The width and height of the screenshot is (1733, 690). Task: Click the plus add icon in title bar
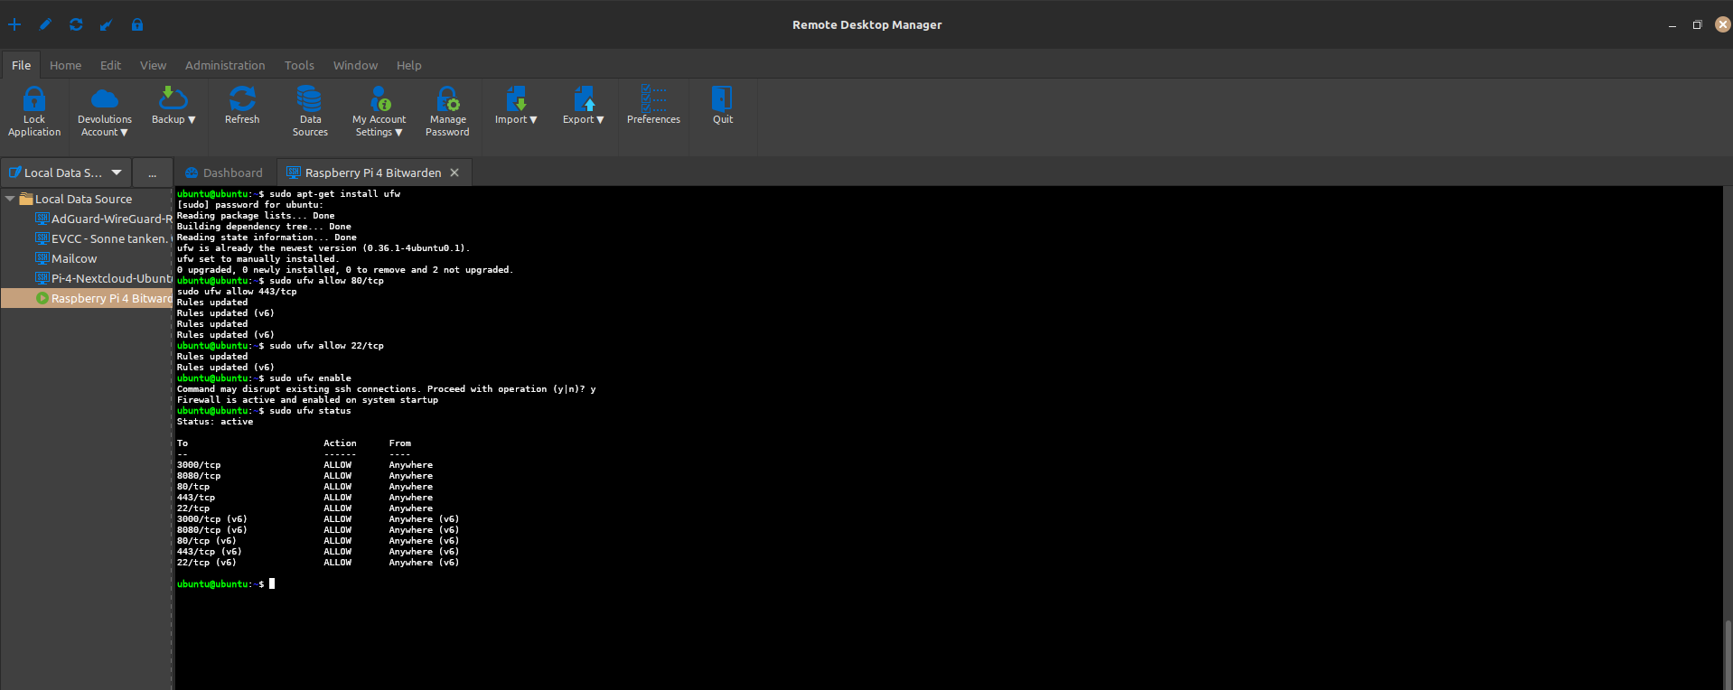(14, 24)
